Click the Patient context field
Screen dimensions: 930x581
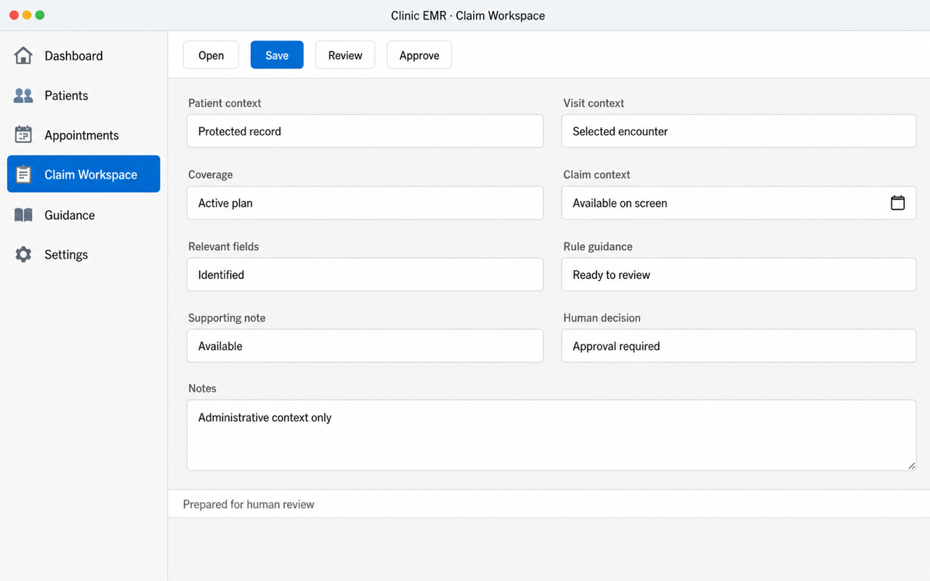click(x=365, y=131)
